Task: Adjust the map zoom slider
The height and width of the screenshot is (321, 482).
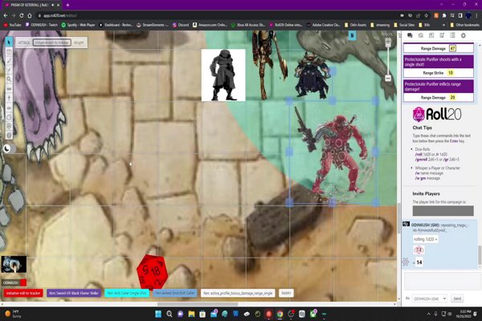Action: [x=388, y=60]
